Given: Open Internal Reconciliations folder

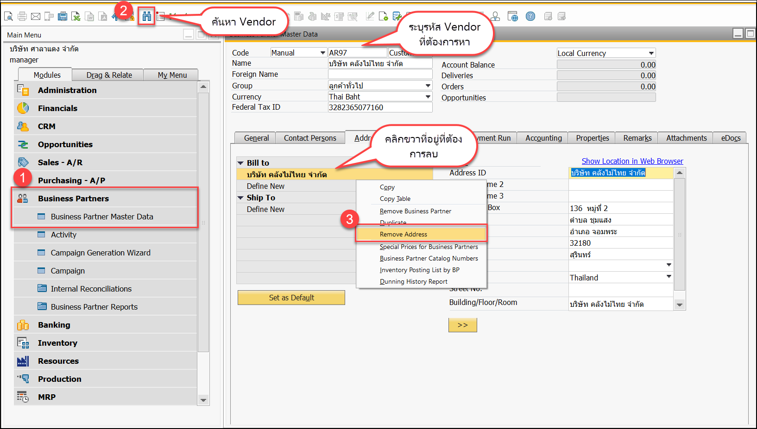Looking at the screenshot, I should tap(106, 289).
